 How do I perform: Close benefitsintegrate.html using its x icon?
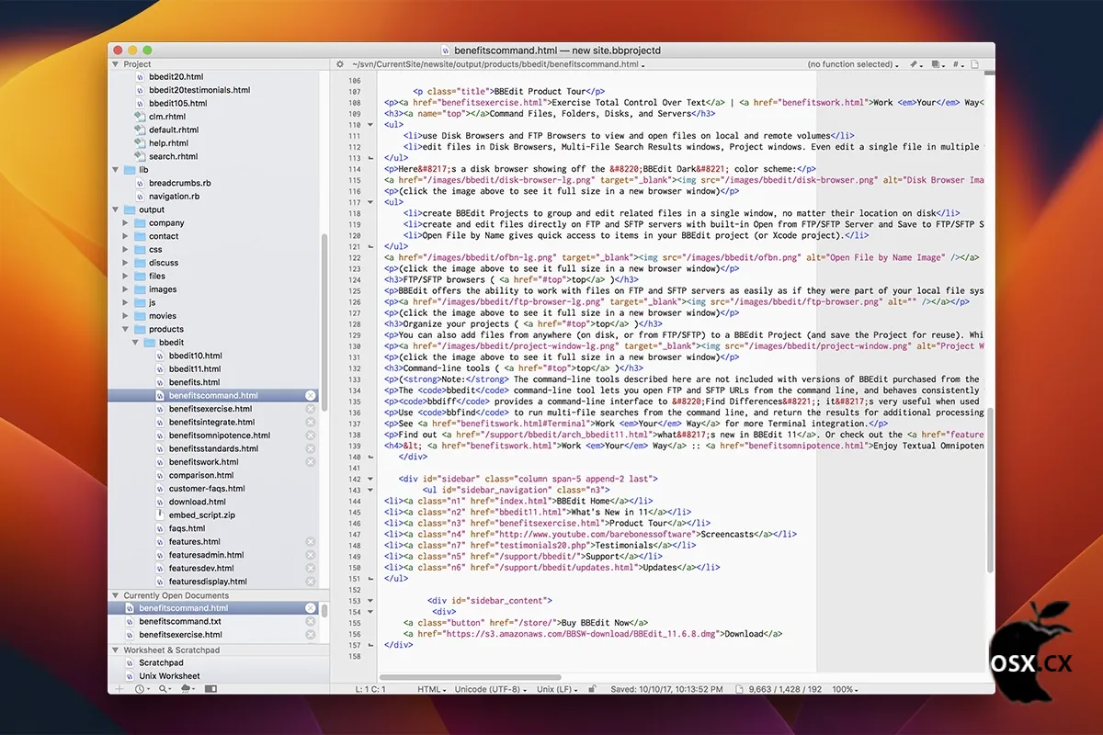pyautogui.click(x=311, y=422)
